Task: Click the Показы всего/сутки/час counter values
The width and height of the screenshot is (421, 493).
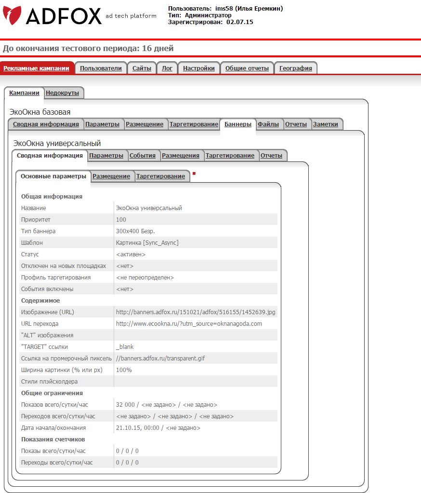Action: (x=127, y=451)
